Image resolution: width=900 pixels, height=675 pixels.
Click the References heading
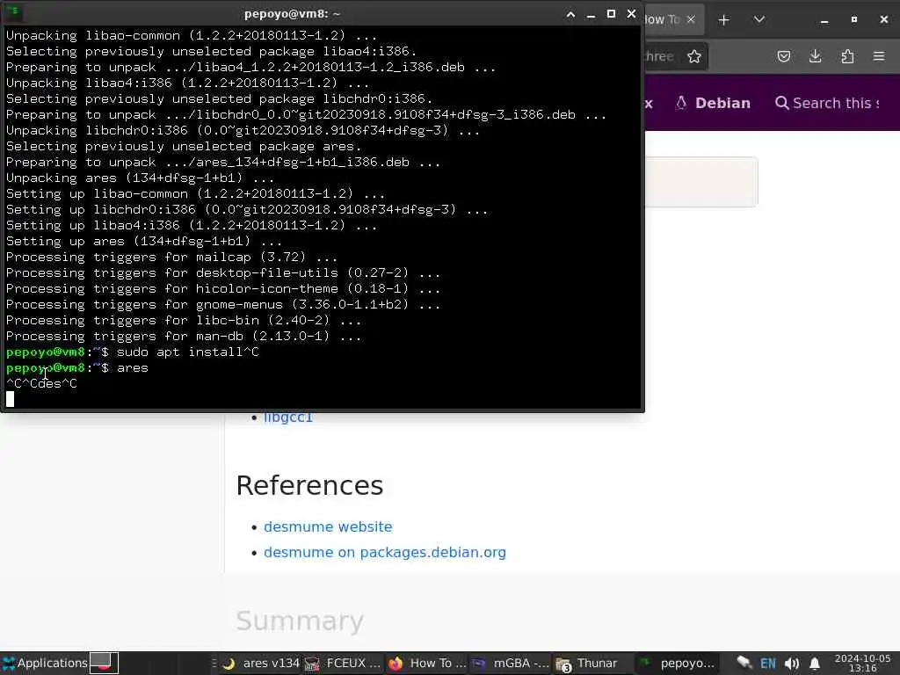point(309,485)
